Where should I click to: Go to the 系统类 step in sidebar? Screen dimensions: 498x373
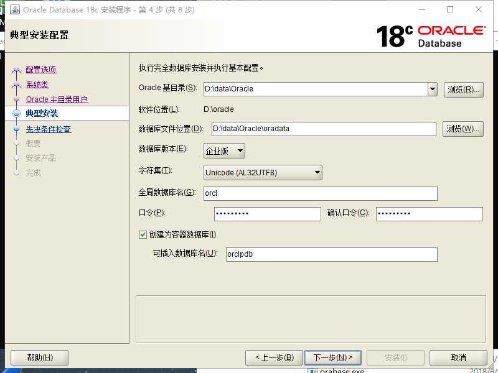pos(37,85)
